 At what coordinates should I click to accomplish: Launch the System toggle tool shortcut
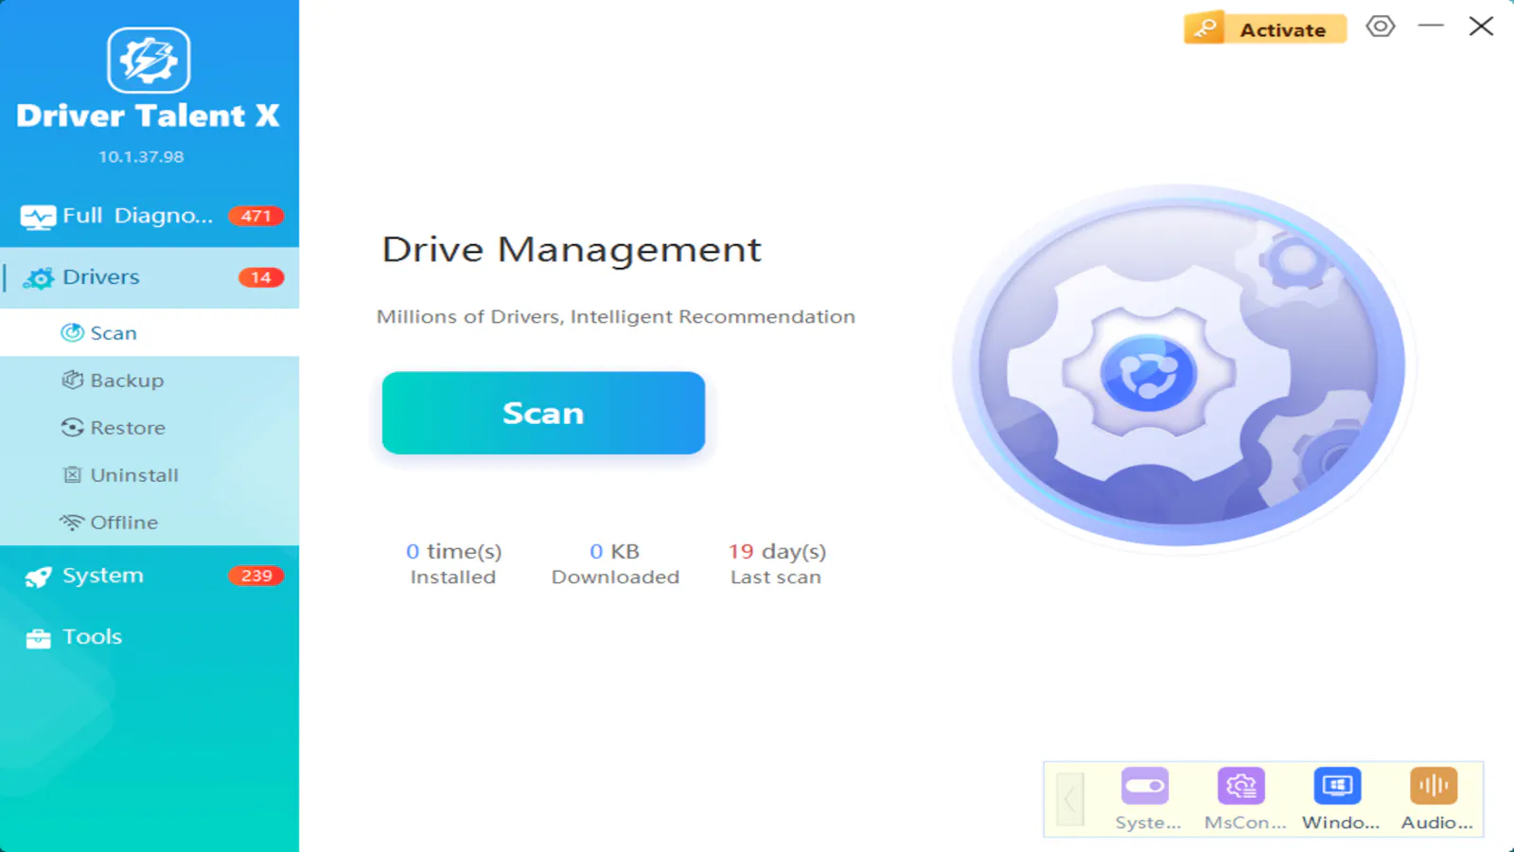(1146, 799)
